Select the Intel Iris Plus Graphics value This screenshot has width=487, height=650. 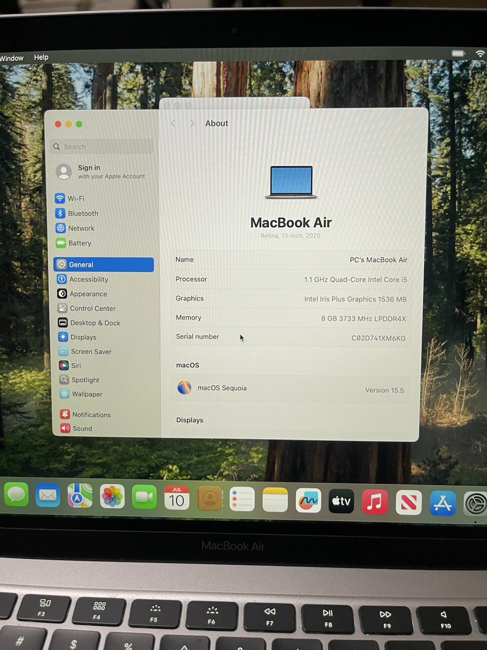(x=356, y=299)
